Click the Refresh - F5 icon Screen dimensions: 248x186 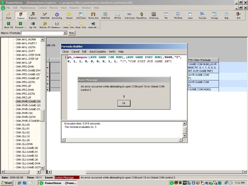(x=45, y=25)
